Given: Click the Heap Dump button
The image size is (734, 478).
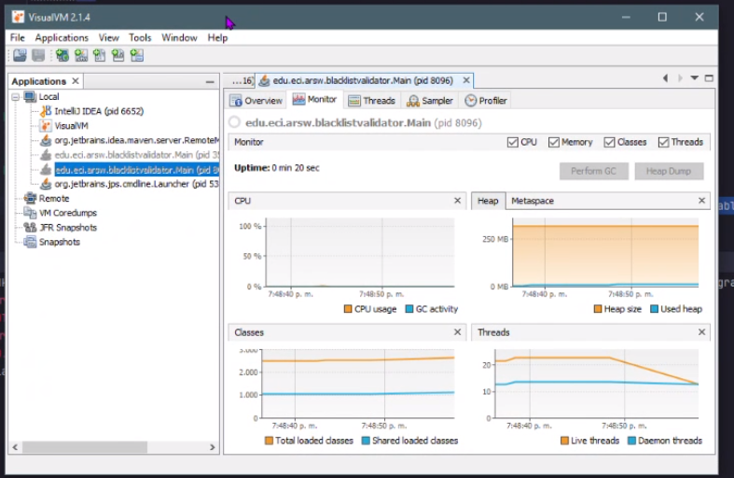Looking at the screenshot, I should point(669,171).
